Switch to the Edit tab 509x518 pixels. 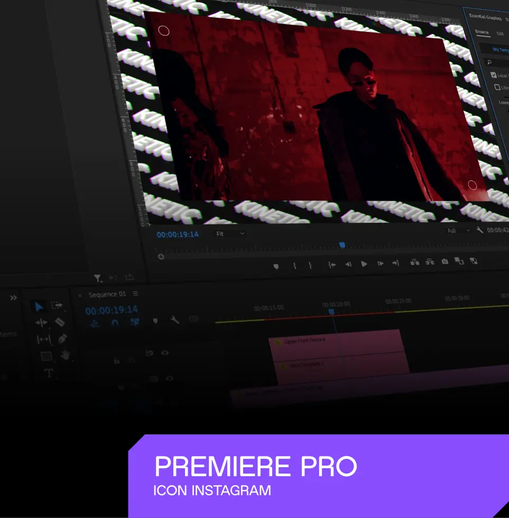coord(500,33)
